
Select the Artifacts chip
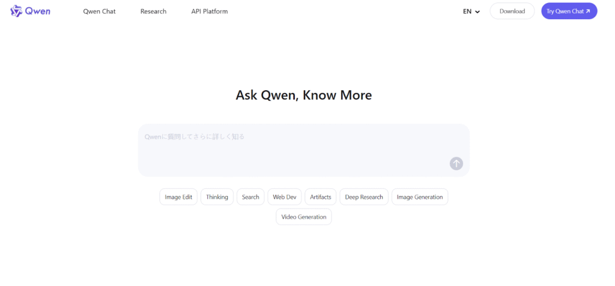pyautogui.click(x=321, y=197)
